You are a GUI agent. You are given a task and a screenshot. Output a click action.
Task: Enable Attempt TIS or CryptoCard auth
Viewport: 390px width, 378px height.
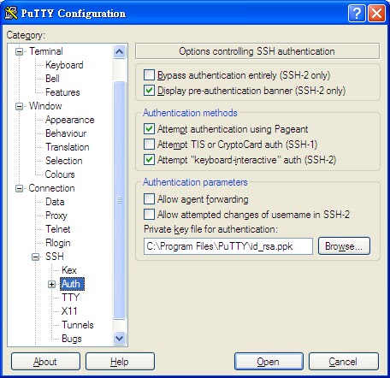[x=149, y=145]
